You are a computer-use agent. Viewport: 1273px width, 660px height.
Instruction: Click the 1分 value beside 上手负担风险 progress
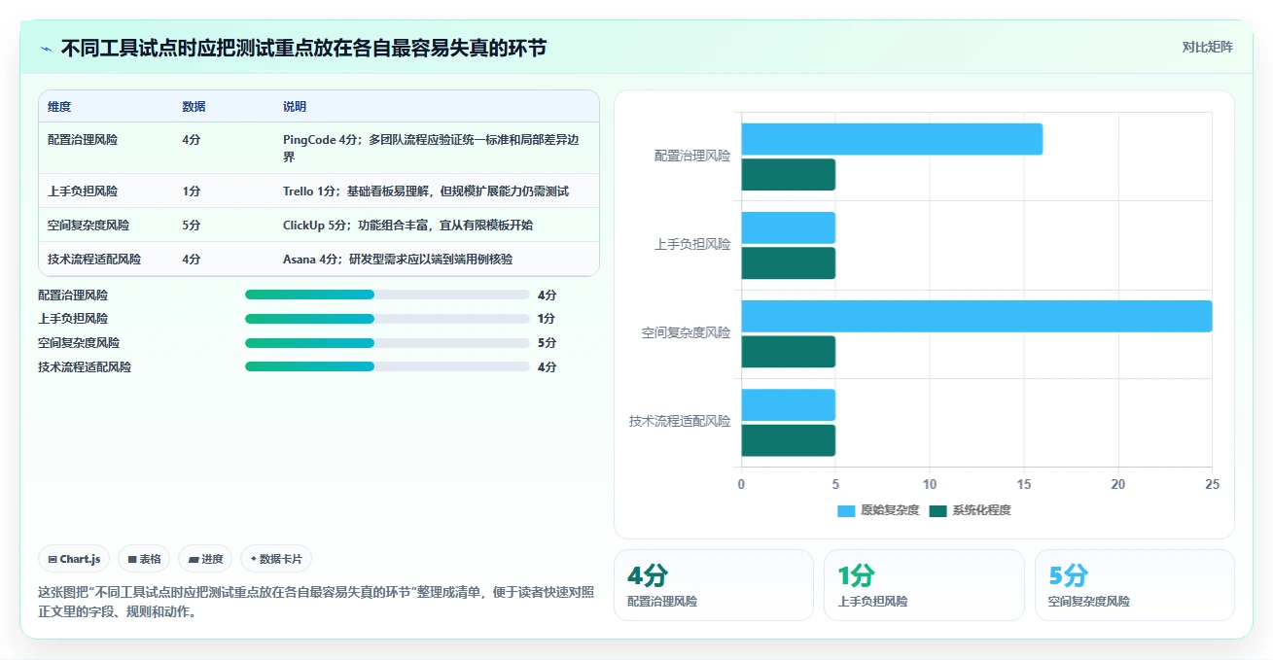547,319
